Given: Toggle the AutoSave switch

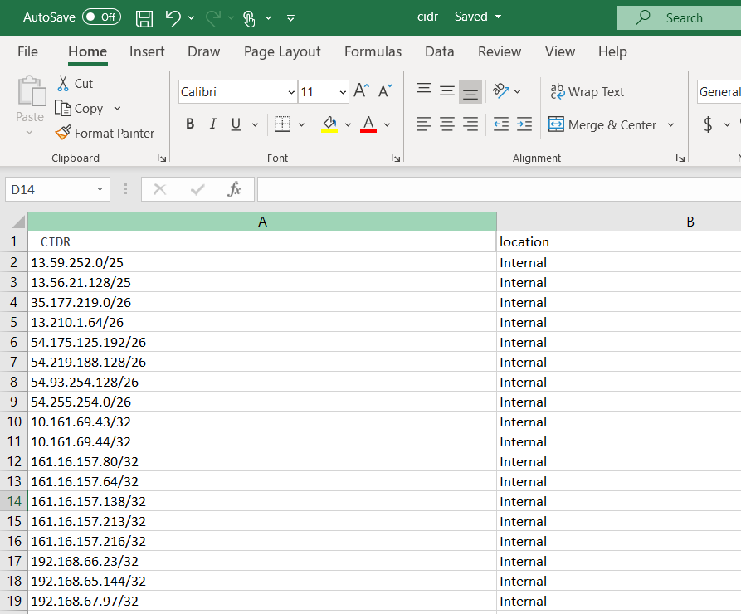Looking at the screenshot, I should click(101, 17).
